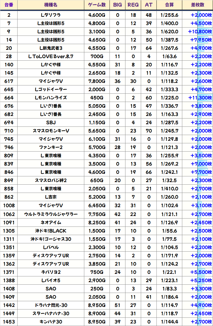Open the L ToLOVEるver.8.7 entry
Screen dimensions: 213x326
51,56
